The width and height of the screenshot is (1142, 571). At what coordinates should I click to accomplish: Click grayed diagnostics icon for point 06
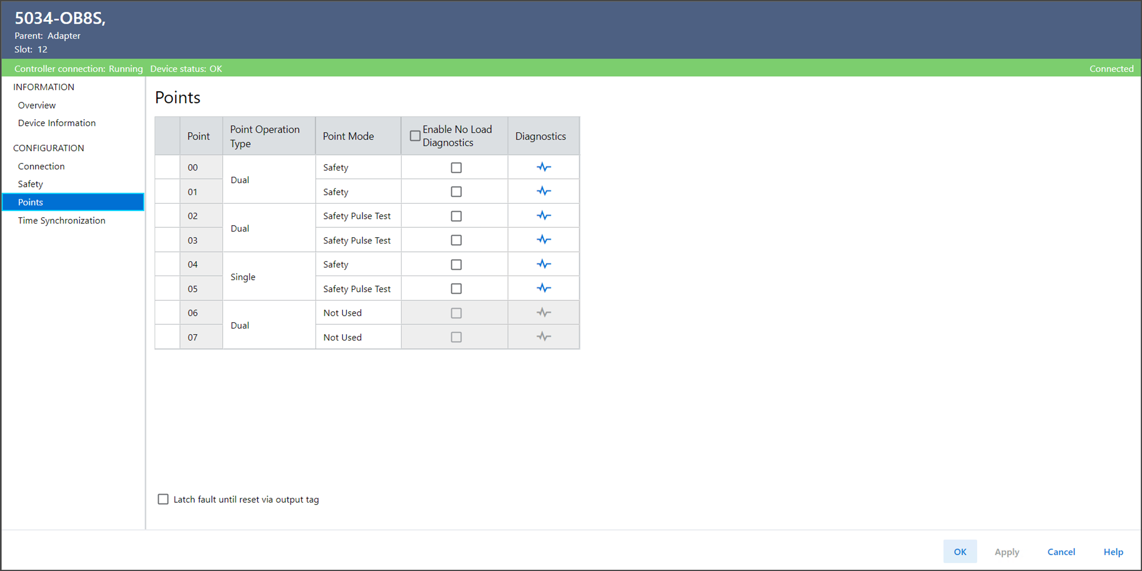pos(543,313)
